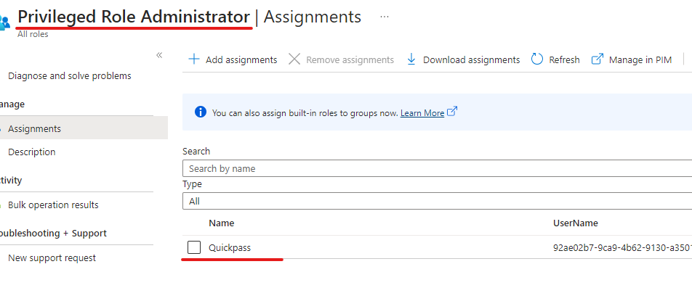Click the 92ae02b7-9ca9-4b62 username value
692x301 pixels.
(x=622, y=248)
